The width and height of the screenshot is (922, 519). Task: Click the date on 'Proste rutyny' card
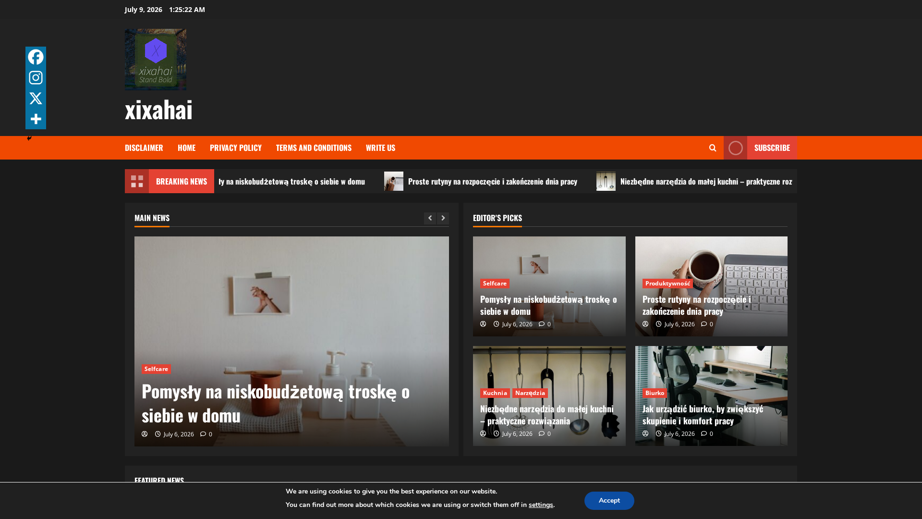[x=679, y=324]
